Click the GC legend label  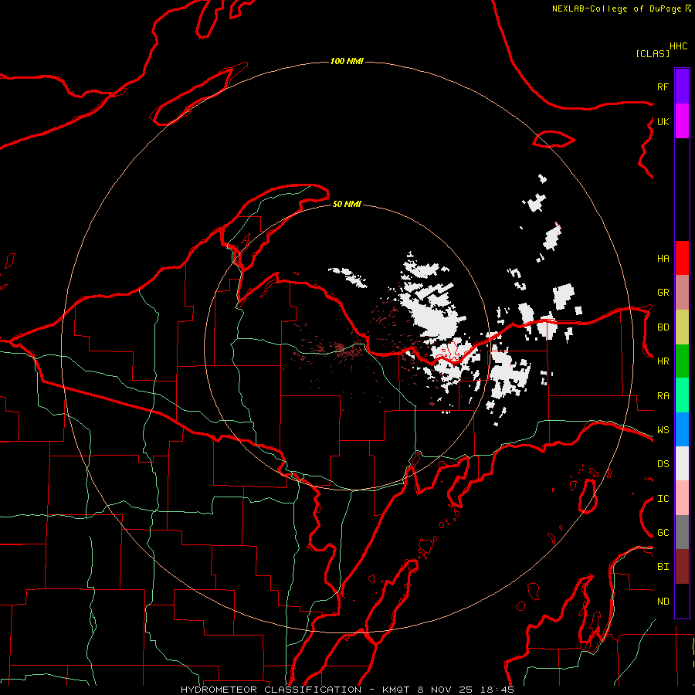click(663, 533)
